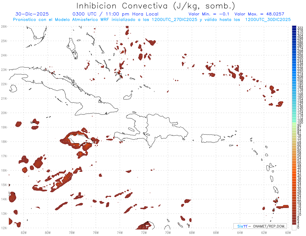
Task: Click the 82W longitude label
Action: point(23,232)
